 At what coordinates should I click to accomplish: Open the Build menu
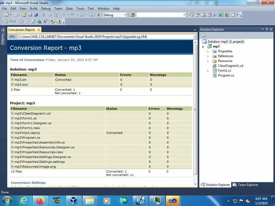(34, 8)
